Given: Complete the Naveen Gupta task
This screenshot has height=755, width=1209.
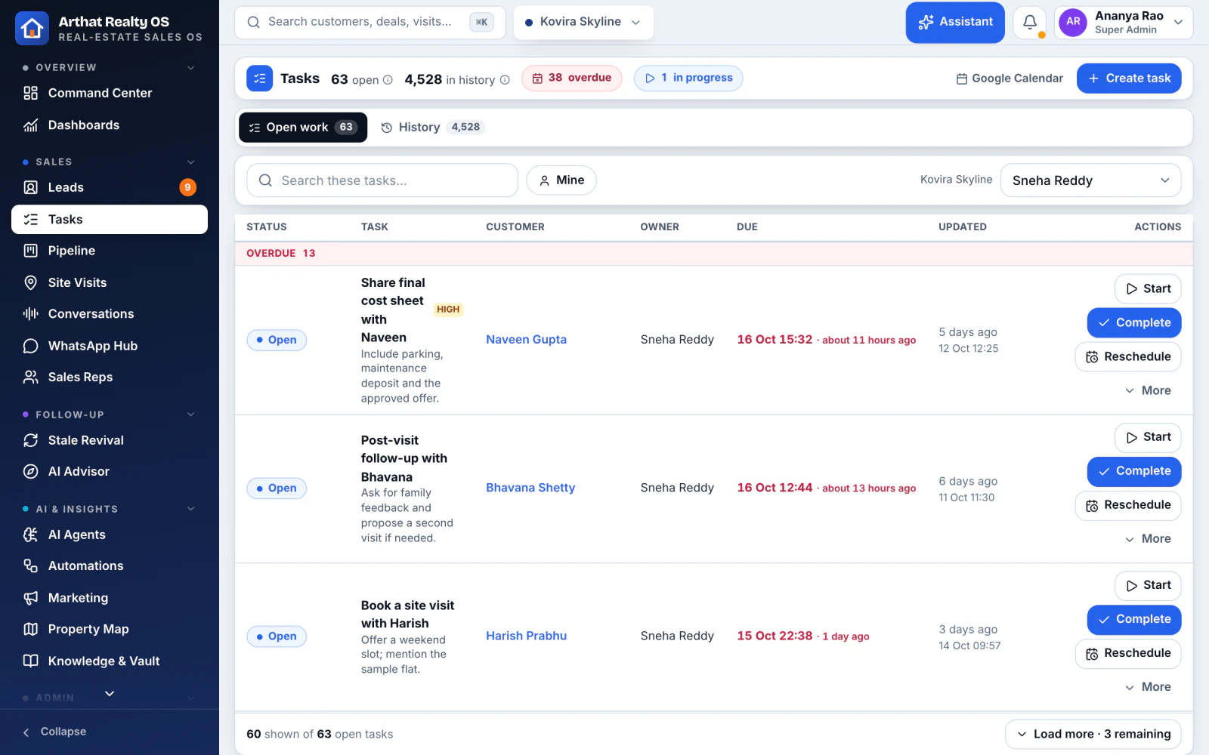Looking at the screenshot, I should 1134,323.
